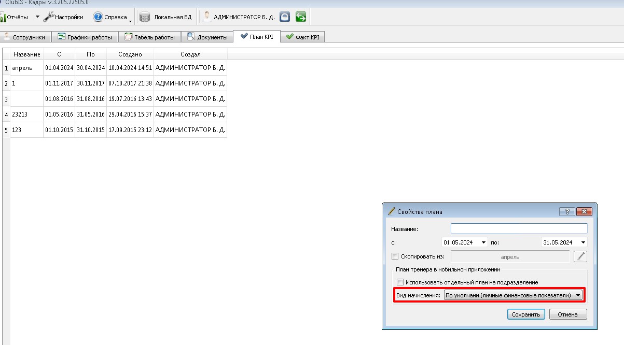Click the 31.08.2016 end date cell
Viewport: 624px width, 345px height.
pos(91,99)
